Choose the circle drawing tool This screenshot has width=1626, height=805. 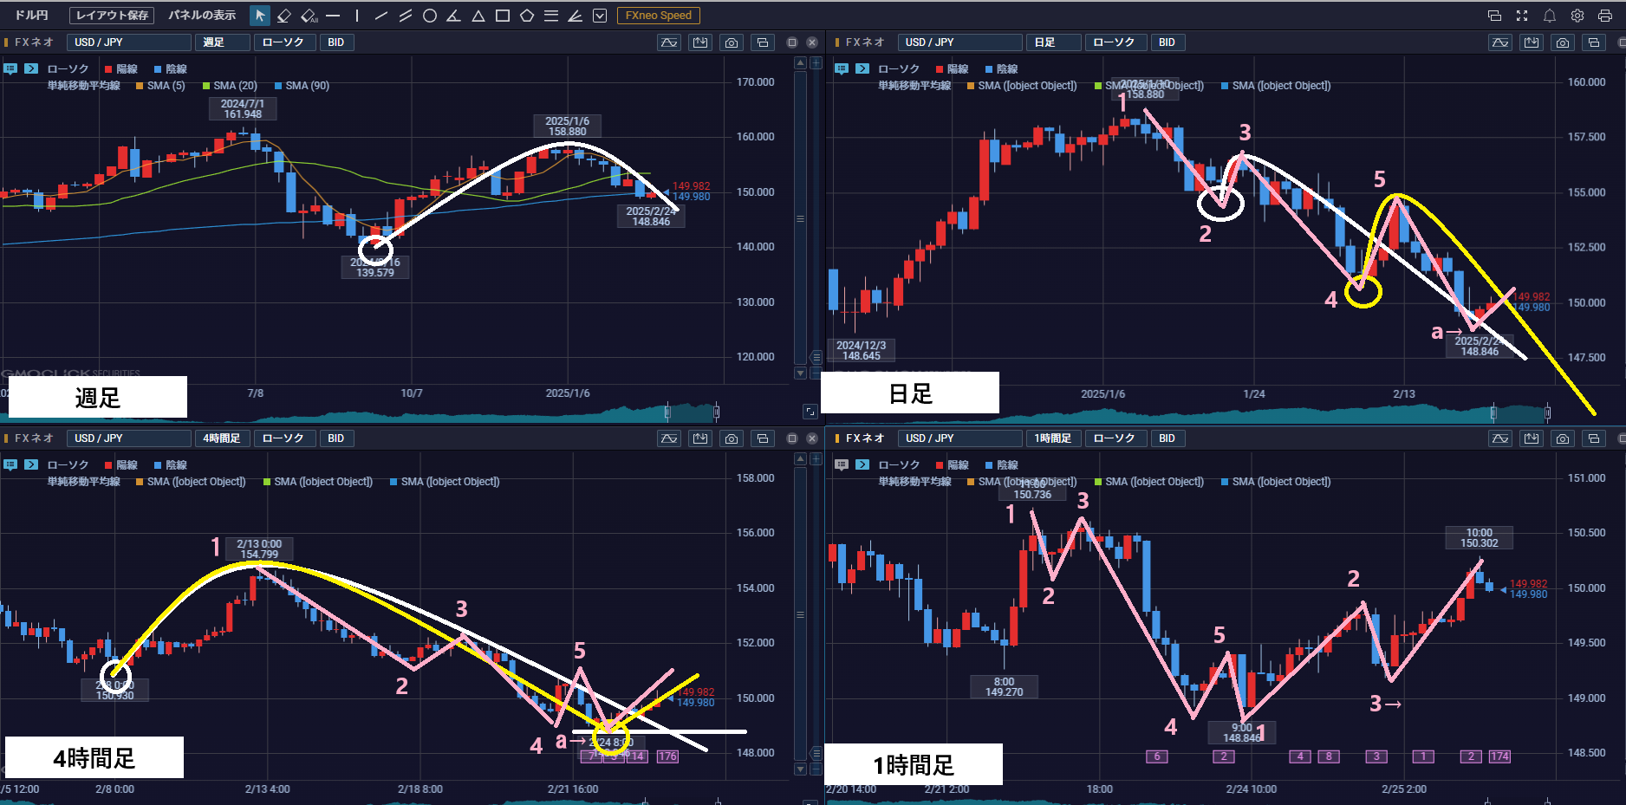coord(429,16)
